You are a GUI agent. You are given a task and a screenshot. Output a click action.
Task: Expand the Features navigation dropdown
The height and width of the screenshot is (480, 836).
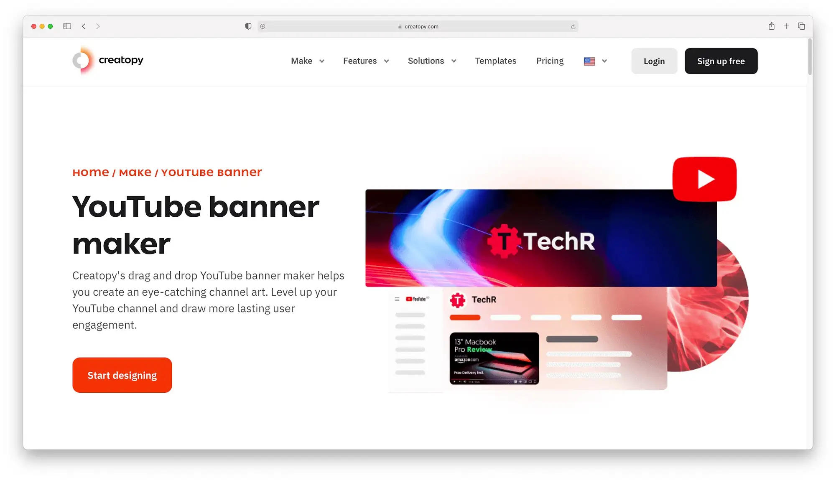coord(366,61)
